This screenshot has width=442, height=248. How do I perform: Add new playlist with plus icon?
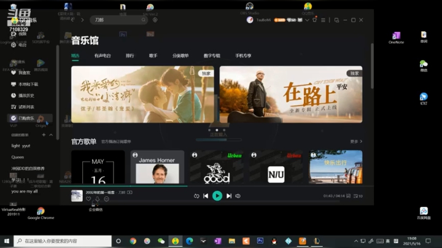click(x=44, y=135)
